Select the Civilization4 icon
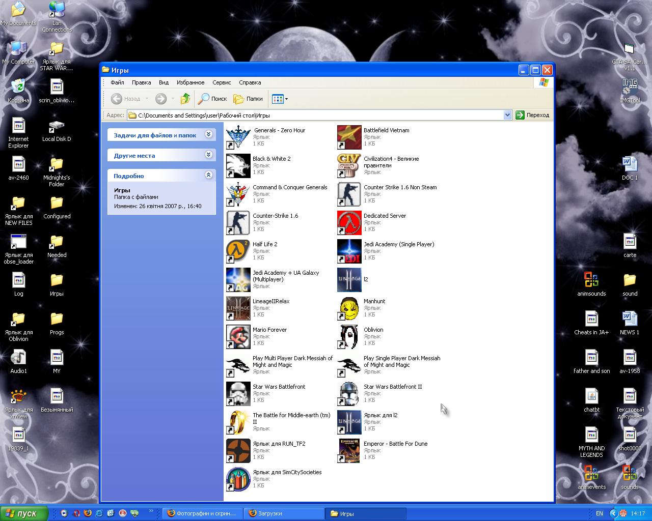Viewport: 652px width, 521px height. pos(349,166)
